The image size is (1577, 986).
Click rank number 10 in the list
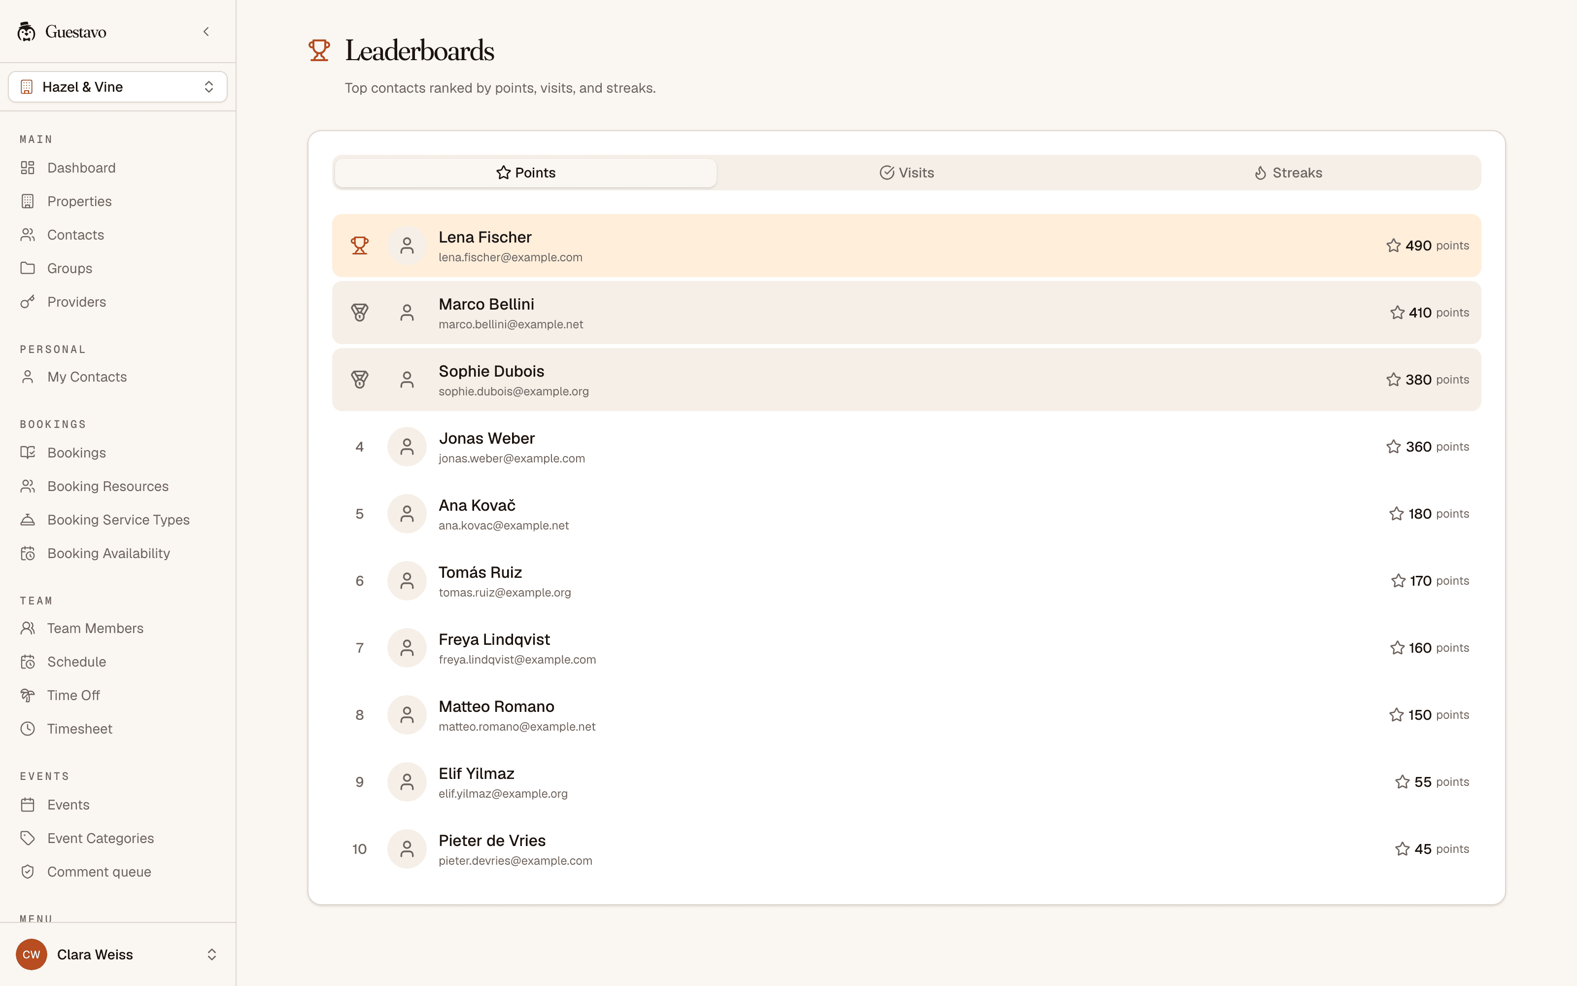360,849
